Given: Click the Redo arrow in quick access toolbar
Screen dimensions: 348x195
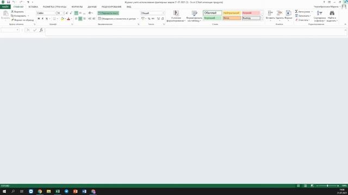Looking at the screenshot, I should point(21,2).
